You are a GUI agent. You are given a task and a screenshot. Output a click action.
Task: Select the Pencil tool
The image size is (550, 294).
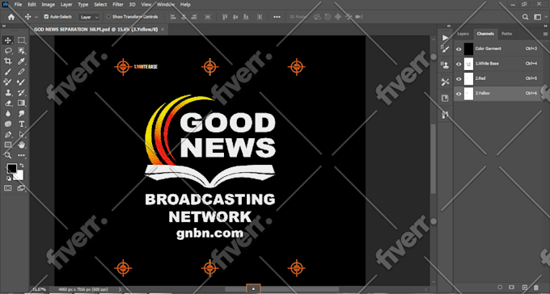click(21, 72)
